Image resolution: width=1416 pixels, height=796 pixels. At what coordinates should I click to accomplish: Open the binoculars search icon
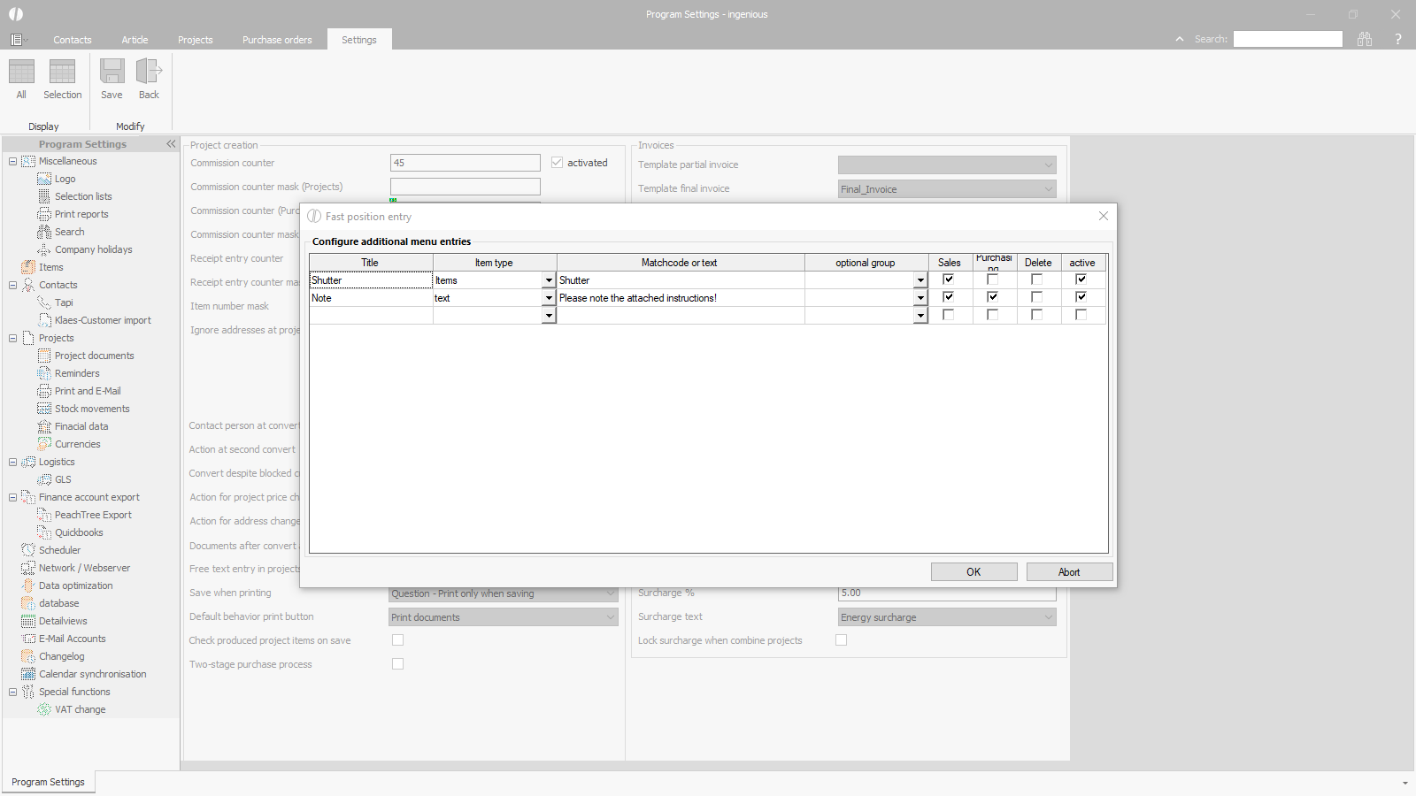pos(1364,39)
